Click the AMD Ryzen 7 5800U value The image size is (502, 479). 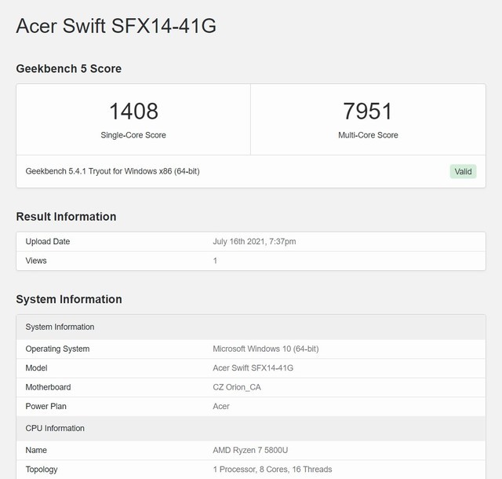[x=250, y=450]
